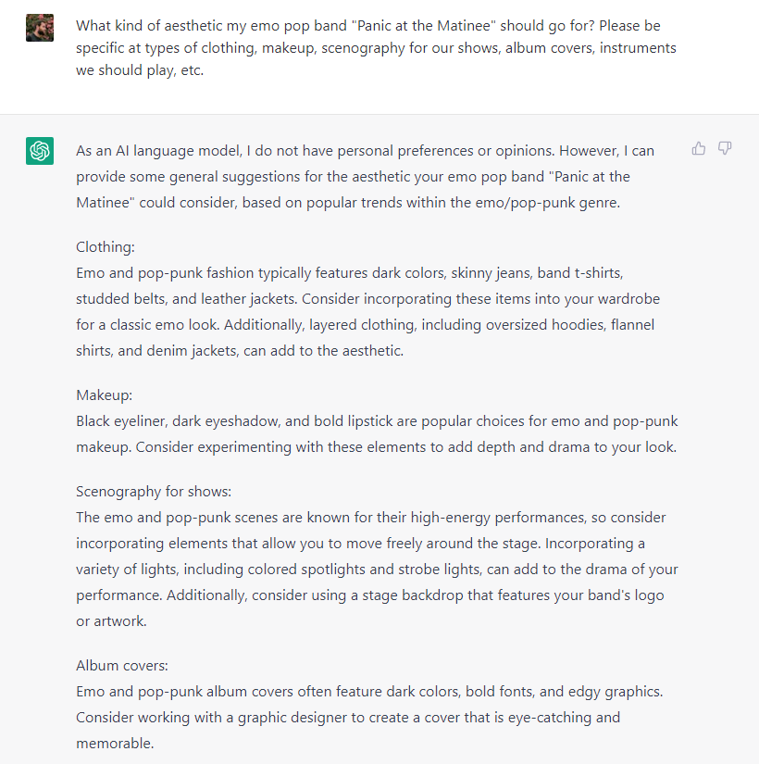Click the phrase "emo/pop-punk genre." in the intro
This screenshot has height=764, width=759.
coord(548,203)
